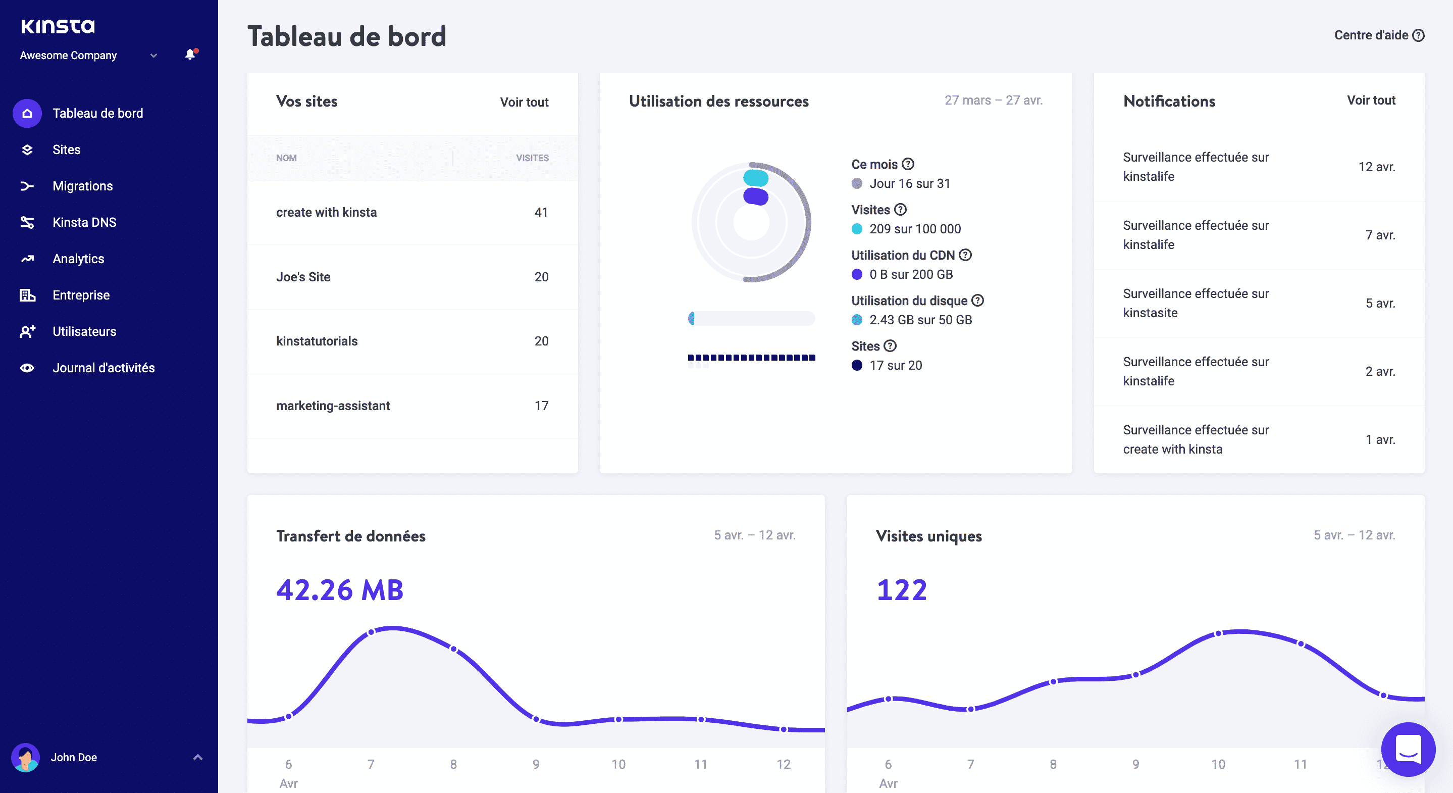Viewport: 1453px width, 793px height.
Task: Open Journal d'activités eye icon
Action: click(x=27, y=367)
